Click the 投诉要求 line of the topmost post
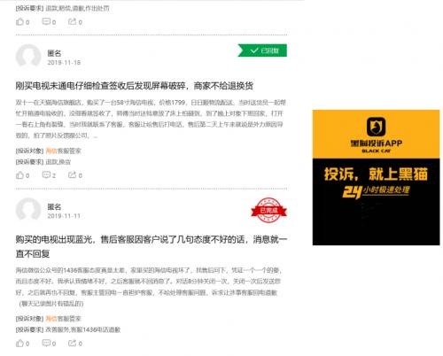This screenshot has width=443, height=356. pos(62,8)
